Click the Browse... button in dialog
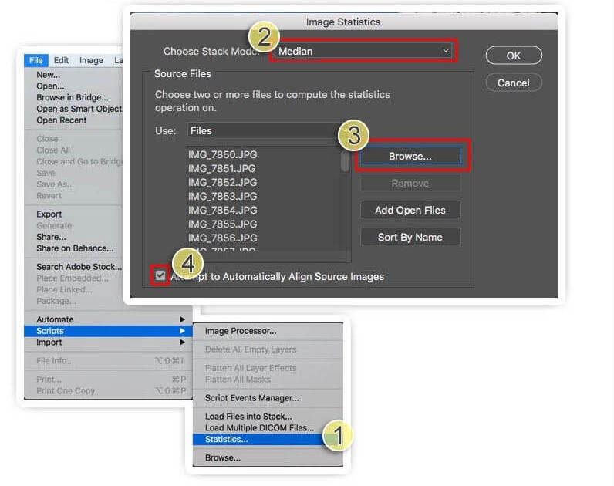 pos(410,156)
